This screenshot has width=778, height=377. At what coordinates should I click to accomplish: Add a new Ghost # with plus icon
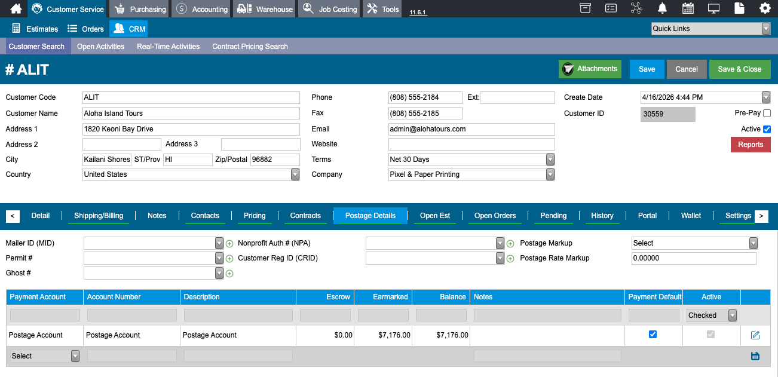229,274
